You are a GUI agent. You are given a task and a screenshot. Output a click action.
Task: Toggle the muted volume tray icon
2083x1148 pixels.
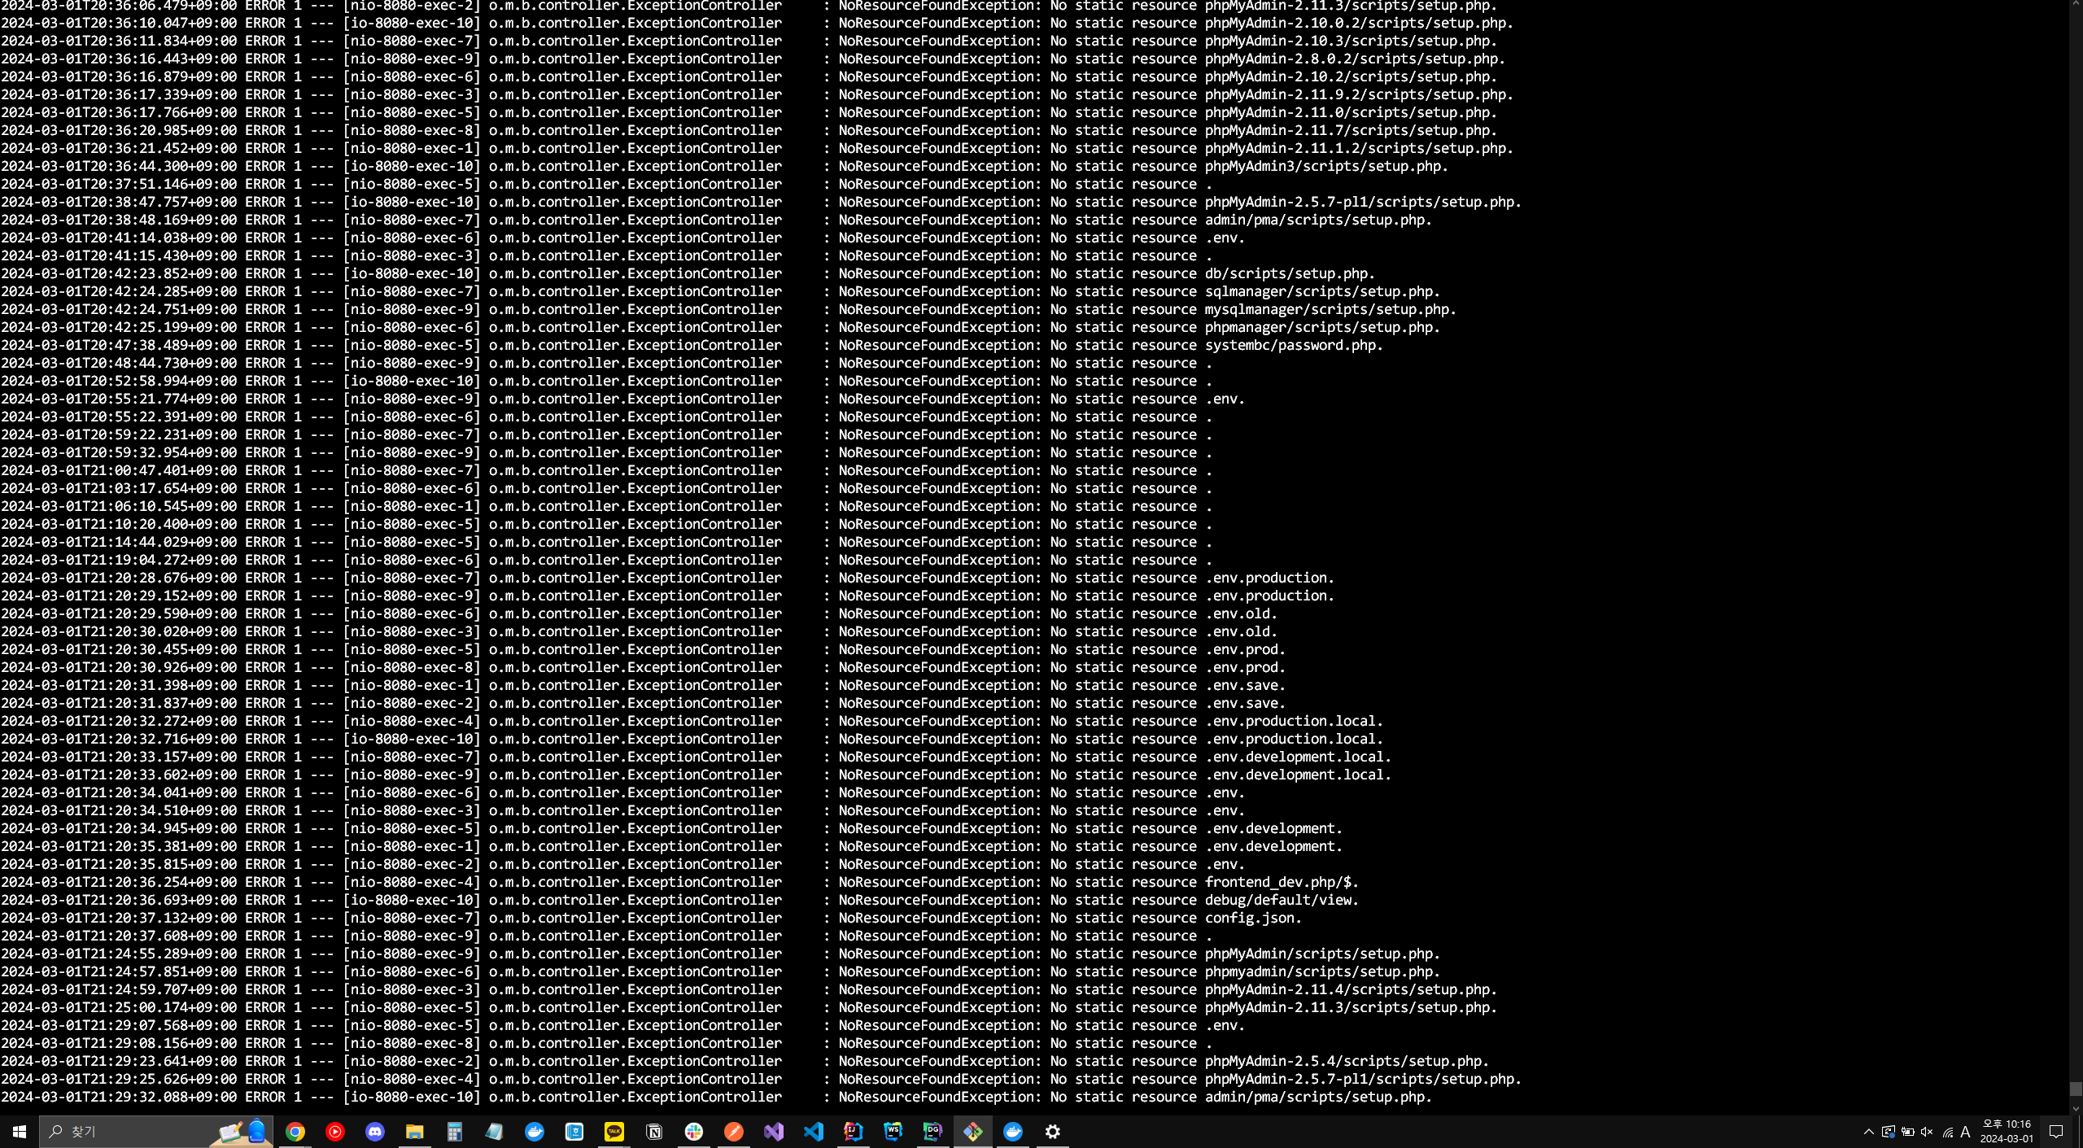(1927, 1132)
